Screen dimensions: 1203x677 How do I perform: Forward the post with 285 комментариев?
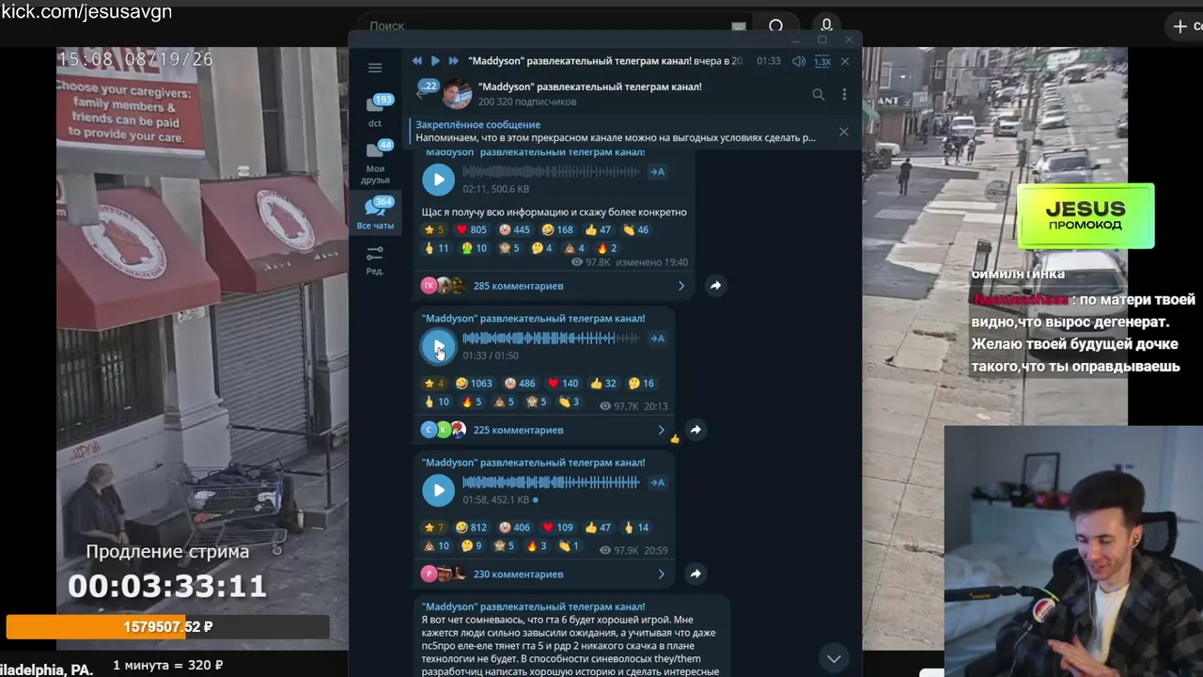(x=715, y=285)
